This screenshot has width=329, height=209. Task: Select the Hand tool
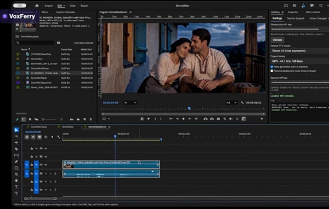pyautogui.click(x=16, y=181)
